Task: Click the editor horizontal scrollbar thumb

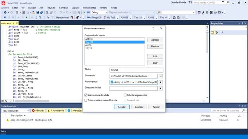Action: pyautogui.click(x=32, y=101)
